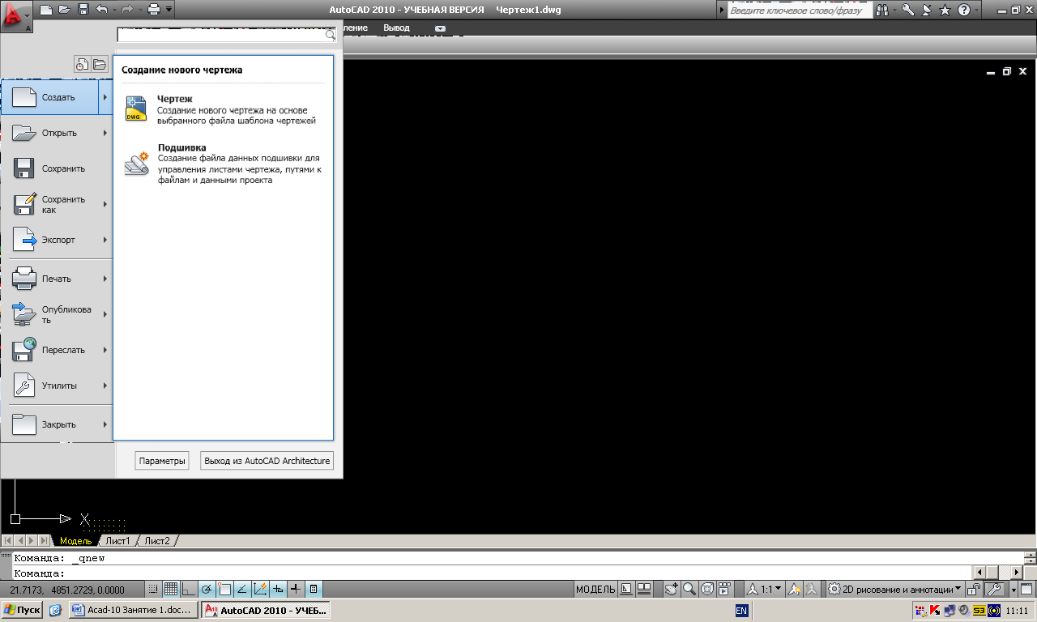The image size is (1037, 622).
Task: Select Печать in the application menu
Action: [57, 279]
